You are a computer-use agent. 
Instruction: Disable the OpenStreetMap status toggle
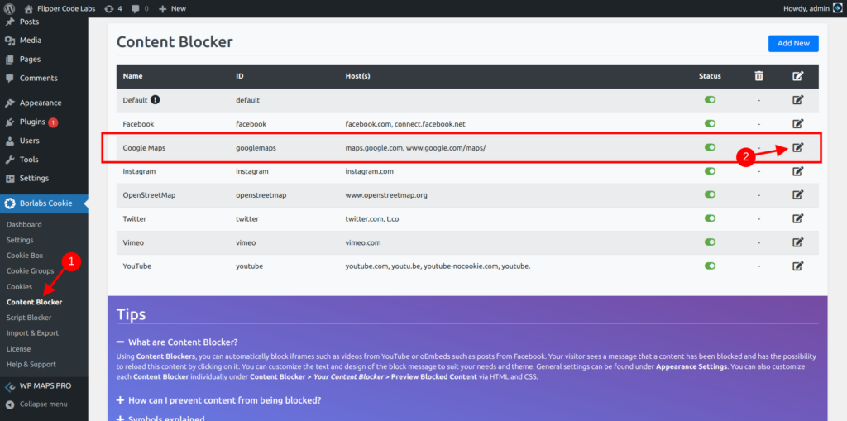point(710,194)
